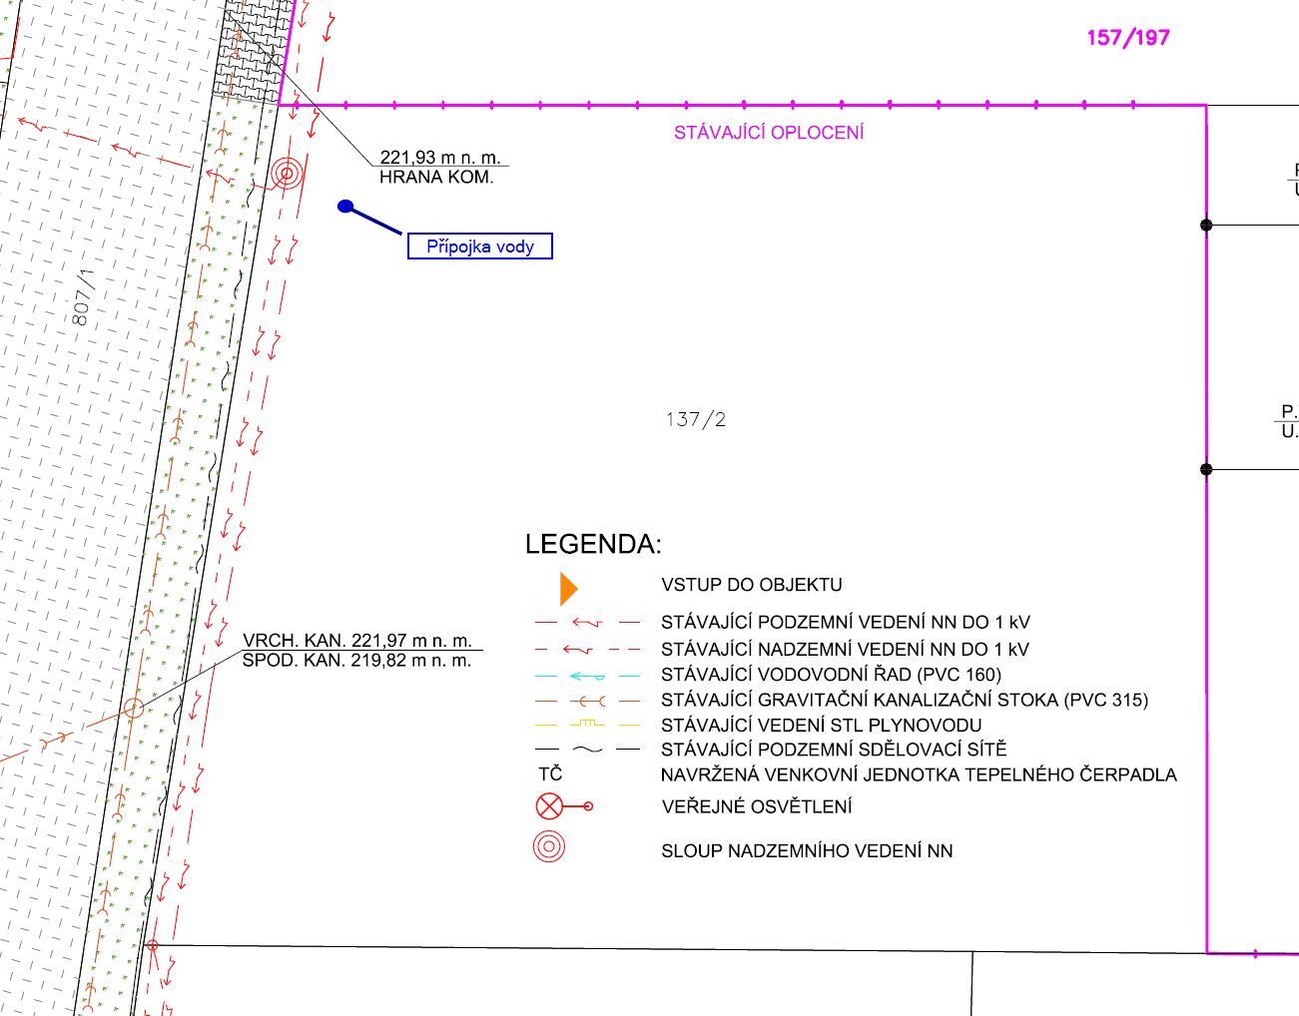
Task: Click the cyan water main legend line
Action: pos(587,676)
